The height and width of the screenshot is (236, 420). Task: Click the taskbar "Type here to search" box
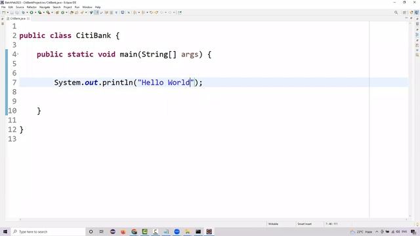48,231
